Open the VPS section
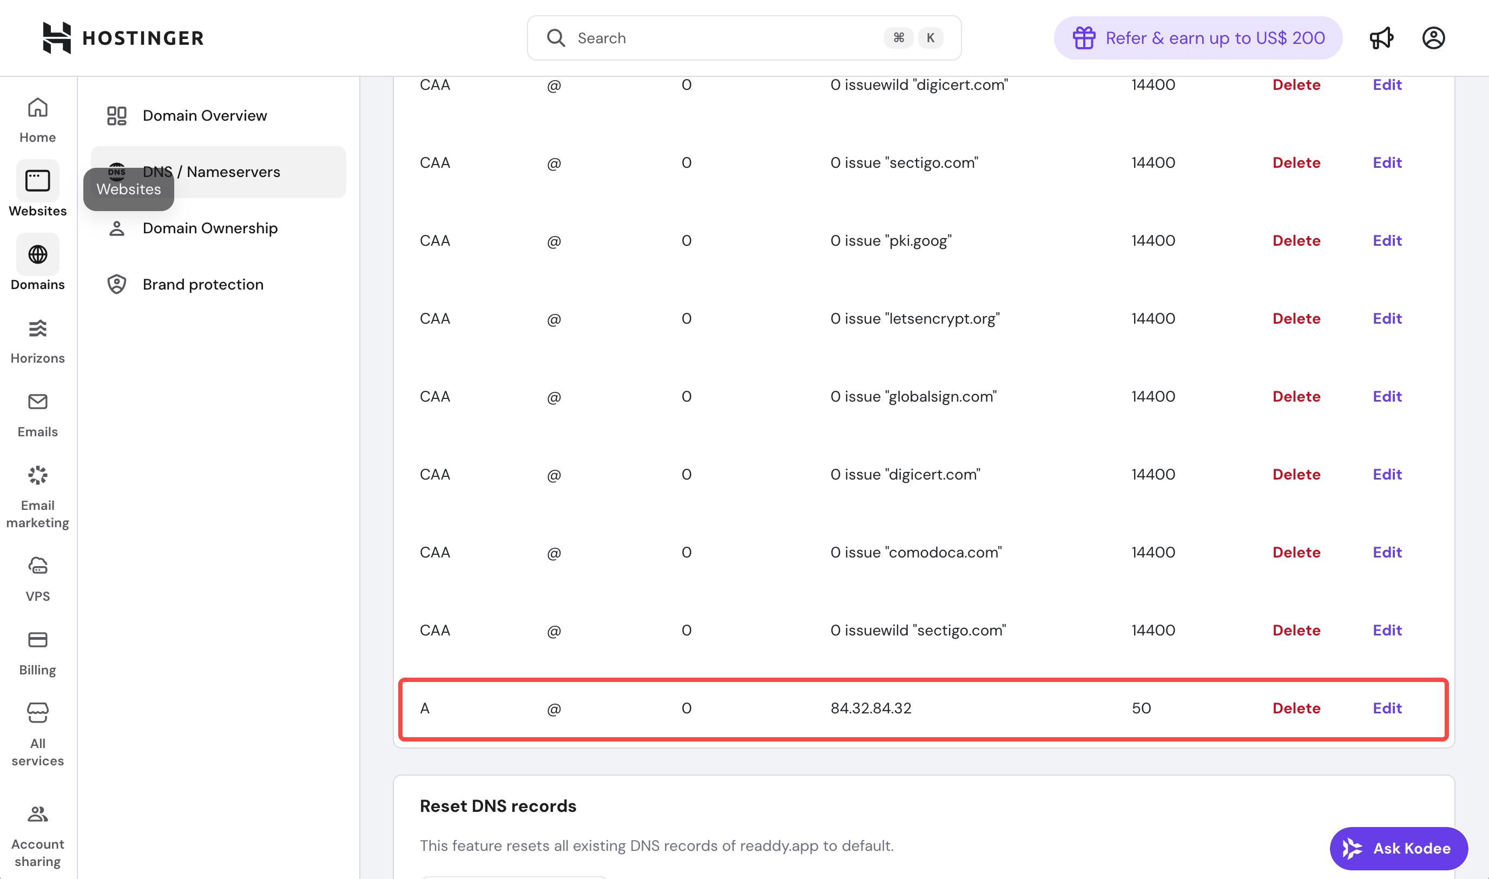The image size is (1489, 879). pos(37,579)
